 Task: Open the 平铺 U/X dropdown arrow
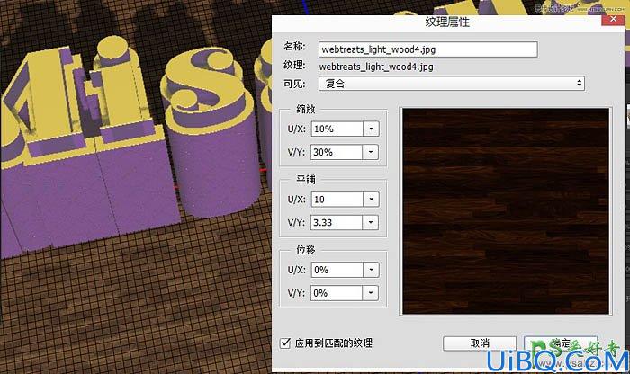point(371,200)
